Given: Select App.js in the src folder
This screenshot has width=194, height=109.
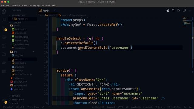Looking at the screenshot, I should [x=17, y=59].
